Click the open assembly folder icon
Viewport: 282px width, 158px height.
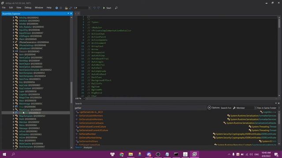pos(66,8)
